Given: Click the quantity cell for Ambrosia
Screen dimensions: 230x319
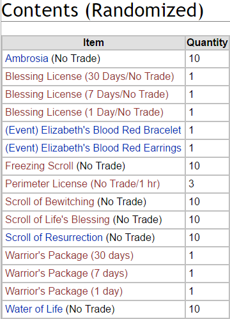Looking at the screenshot, I should (x=207, y=59).
